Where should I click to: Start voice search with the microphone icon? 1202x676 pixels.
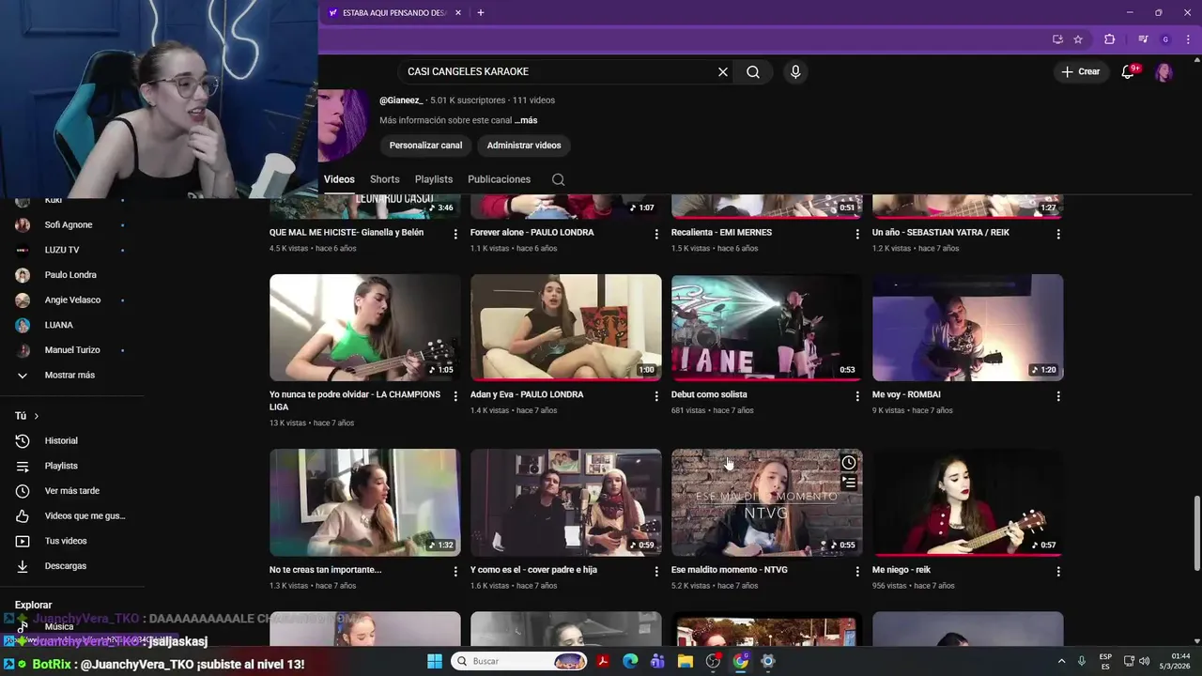[x=795, y=72]
